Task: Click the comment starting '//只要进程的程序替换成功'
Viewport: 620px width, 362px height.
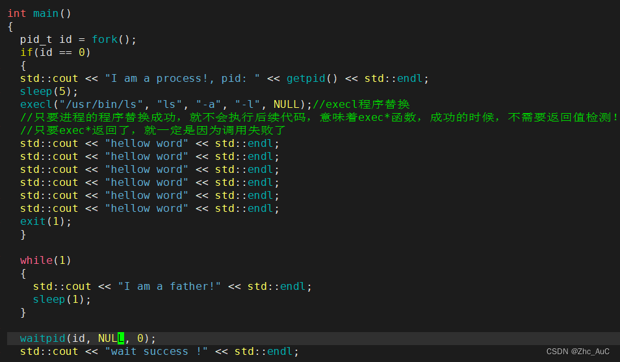Action: [319, 118]
